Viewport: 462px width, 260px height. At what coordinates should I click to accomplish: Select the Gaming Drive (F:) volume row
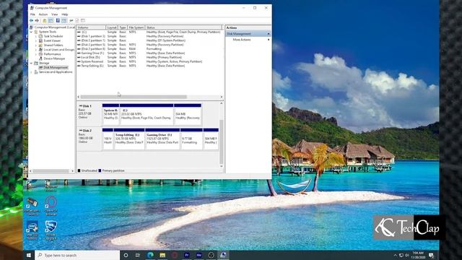pos(149,53)
